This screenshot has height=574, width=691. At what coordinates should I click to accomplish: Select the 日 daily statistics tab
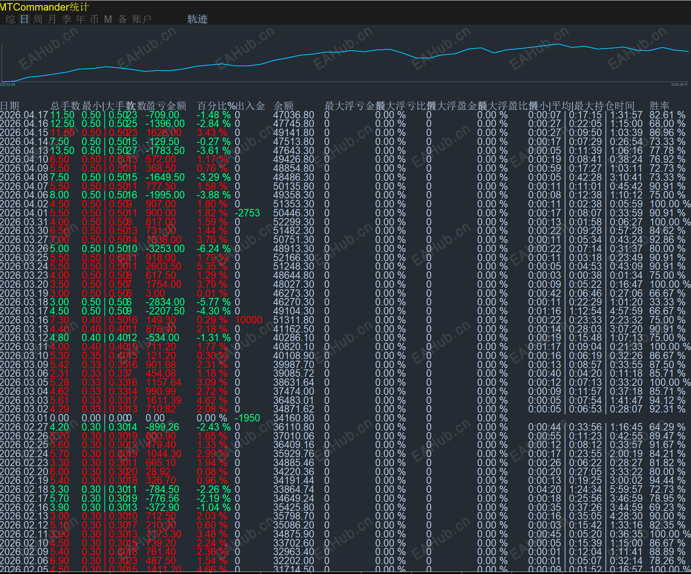tap(24, 19)
